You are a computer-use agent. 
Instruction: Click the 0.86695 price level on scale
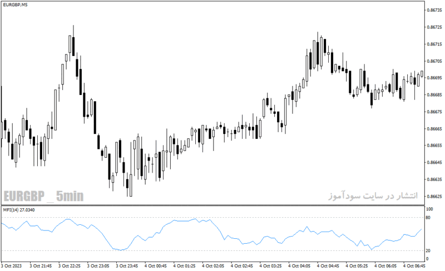pos(434,78)
